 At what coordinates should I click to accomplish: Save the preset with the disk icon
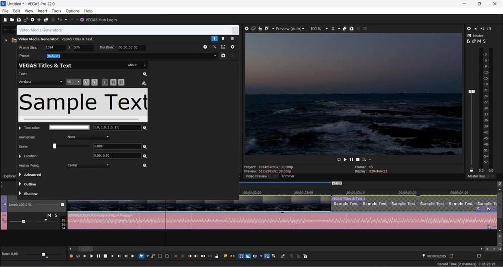pos(223,56)
